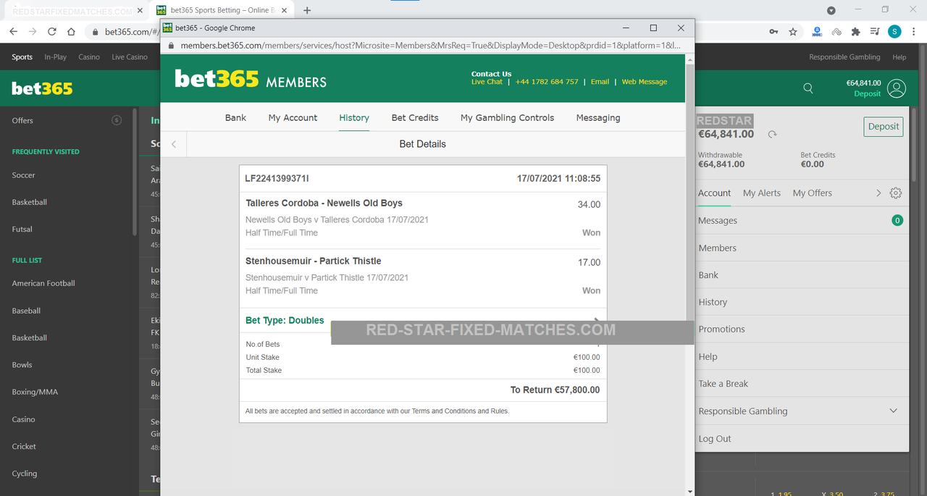Image resolution: width=927 pixels, height=496 pixels.
Task: Open Chrome profile avatar S
Action: (x=894, y=32)
